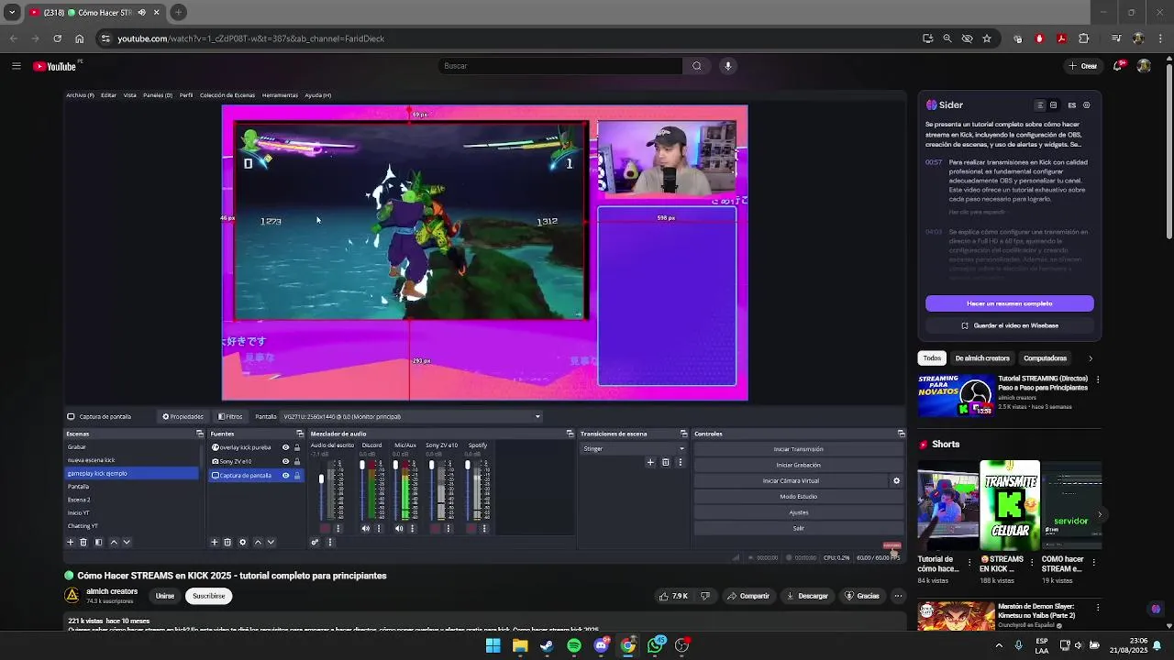Toggle lock on Sony ZV e10 source
Screen dimensions: 1174x660
(x=296, y=461)
